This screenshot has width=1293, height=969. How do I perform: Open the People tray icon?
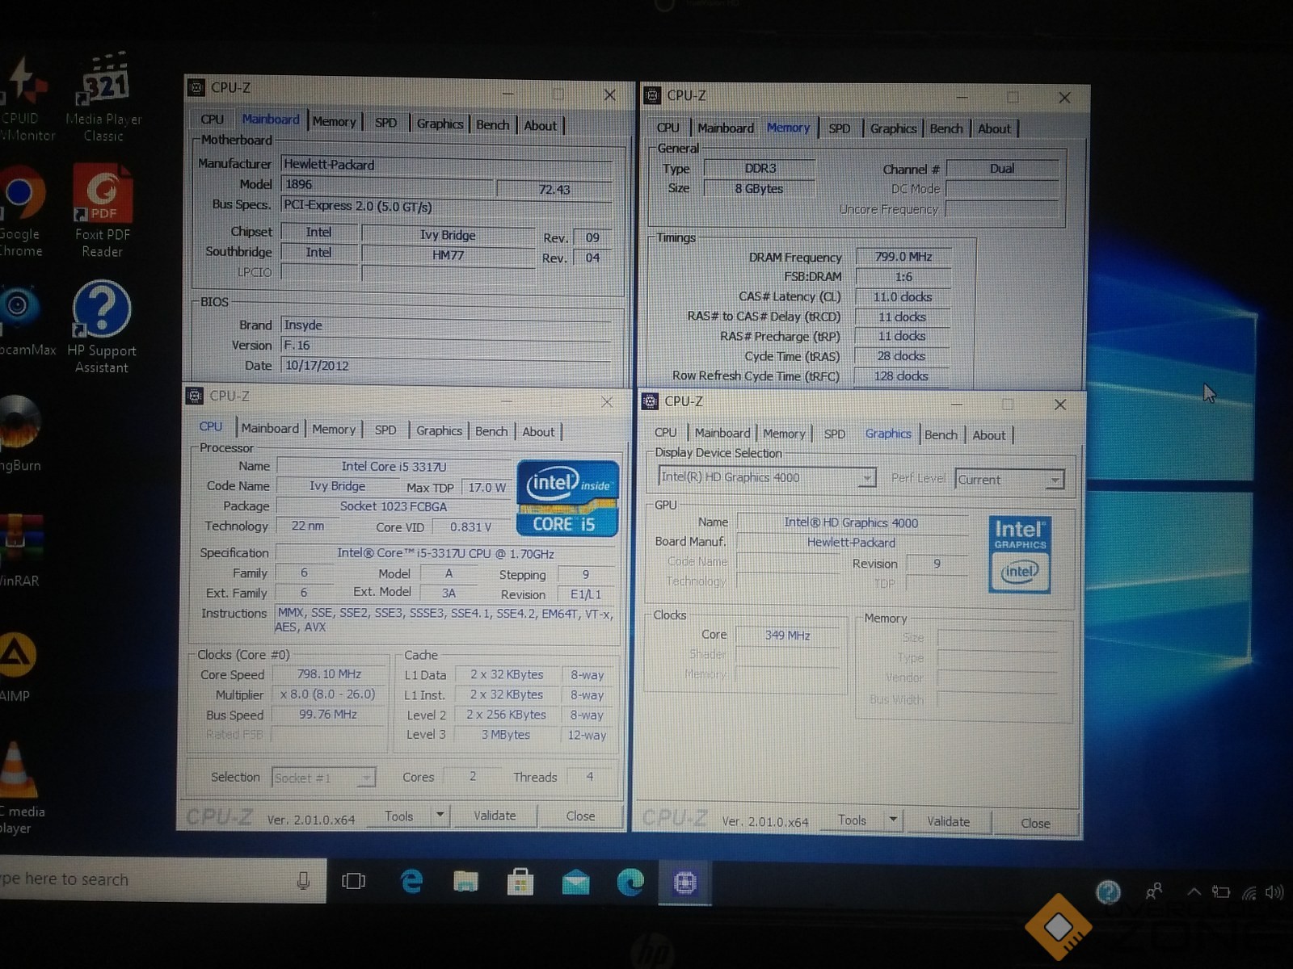[1154, 891]
